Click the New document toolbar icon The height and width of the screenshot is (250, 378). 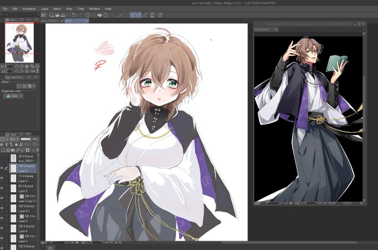51,15
